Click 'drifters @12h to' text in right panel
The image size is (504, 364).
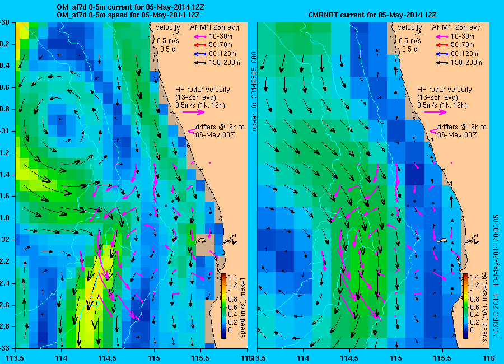[462, 127]
